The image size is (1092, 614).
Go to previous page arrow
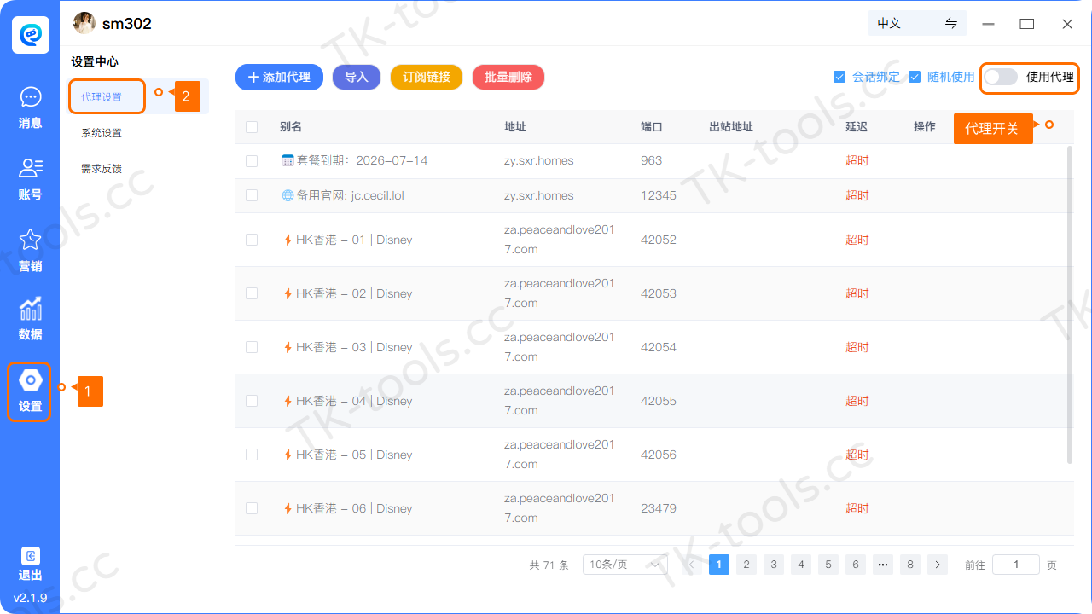coord(692,565)
